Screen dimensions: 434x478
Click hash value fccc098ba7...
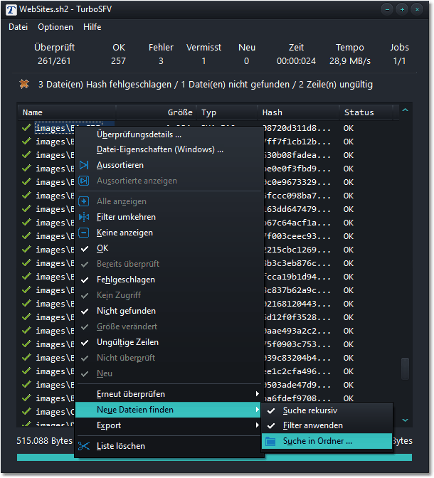(x=297, y=196)
